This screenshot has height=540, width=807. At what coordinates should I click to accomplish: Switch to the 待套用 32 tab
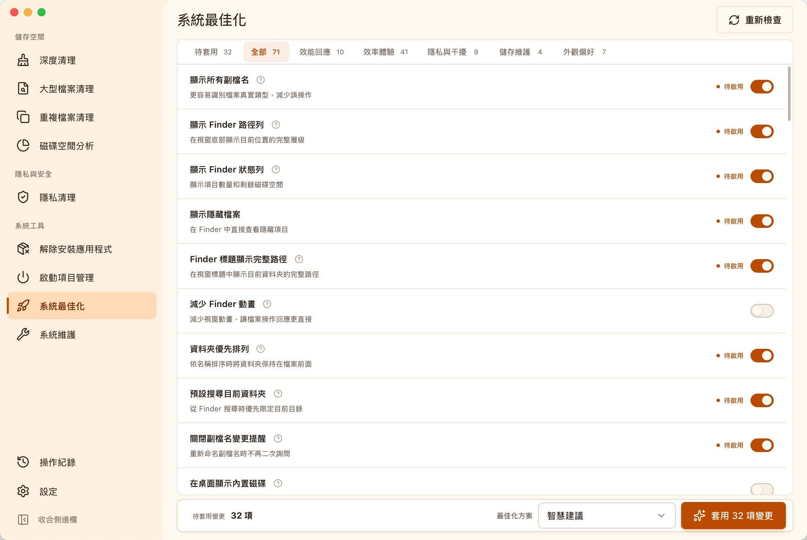pyautogui.click(x=213, y=52)
